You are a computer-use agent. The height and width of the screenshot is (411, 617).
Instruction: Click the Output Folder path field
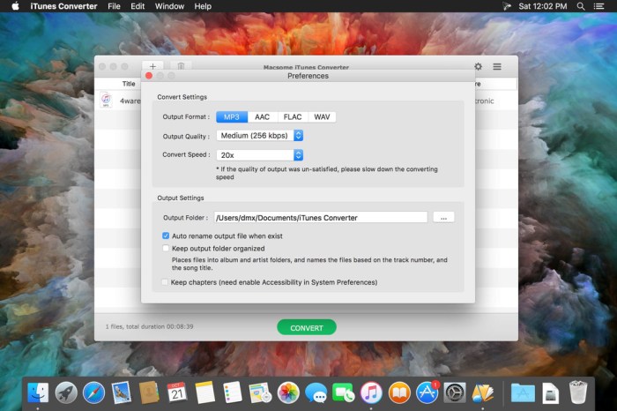coord(320,217)
